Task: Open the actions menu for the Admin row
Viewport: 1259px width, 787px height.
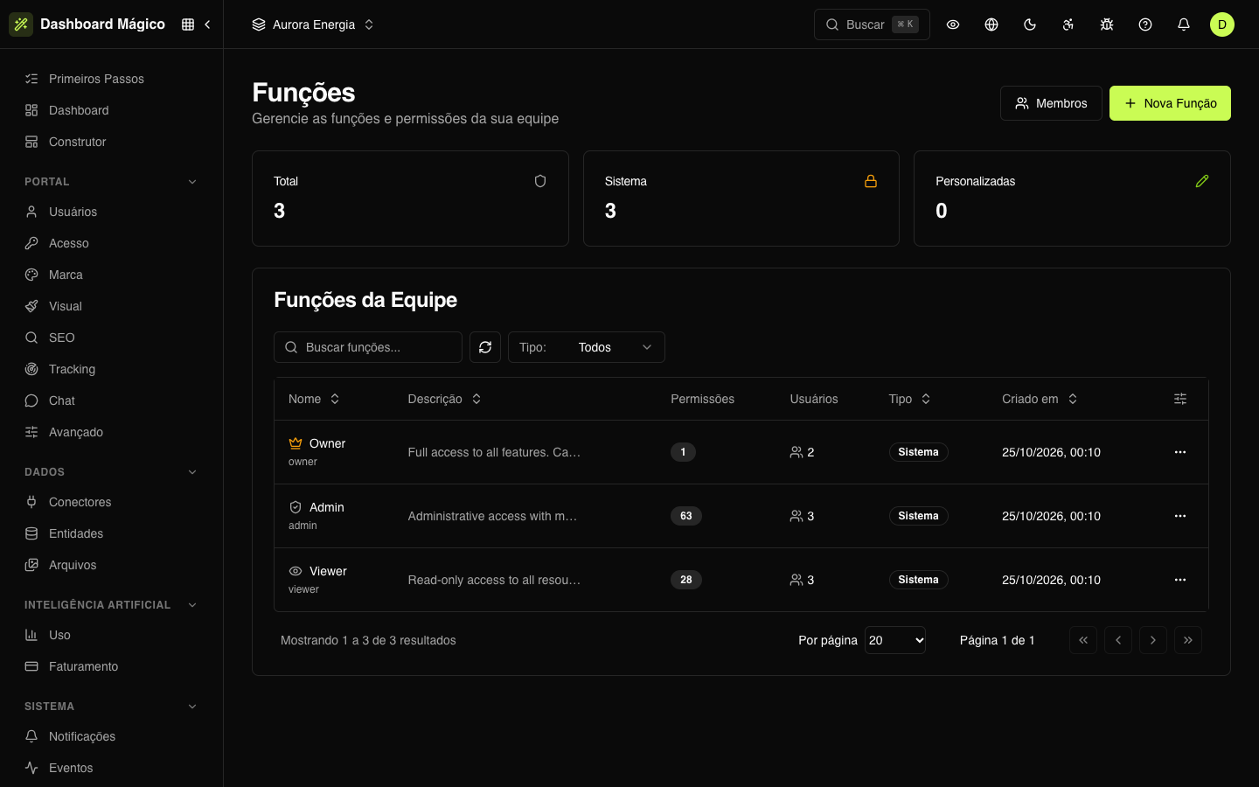Action: pos(1180,516)
